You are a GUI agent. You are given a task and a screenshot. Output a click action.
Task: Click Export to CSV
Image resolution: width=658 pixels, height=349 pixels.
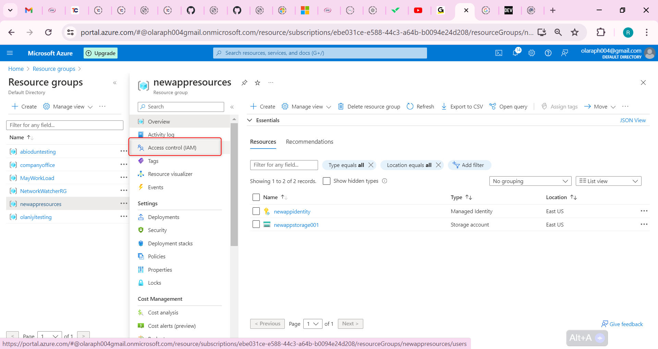pyautogui.click(x=462, y=106)
